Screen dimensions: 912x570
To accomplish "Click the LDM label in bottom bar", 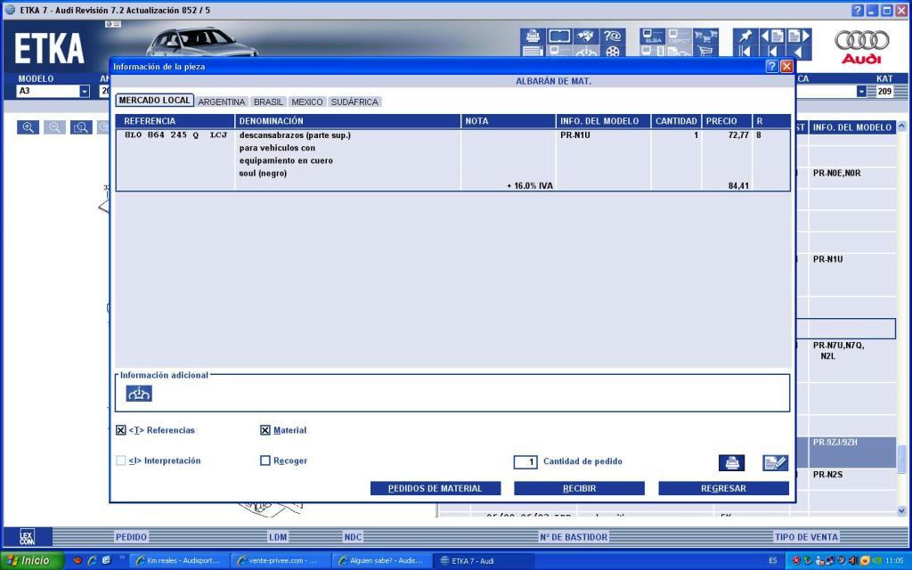I will [x=278, y=537].
